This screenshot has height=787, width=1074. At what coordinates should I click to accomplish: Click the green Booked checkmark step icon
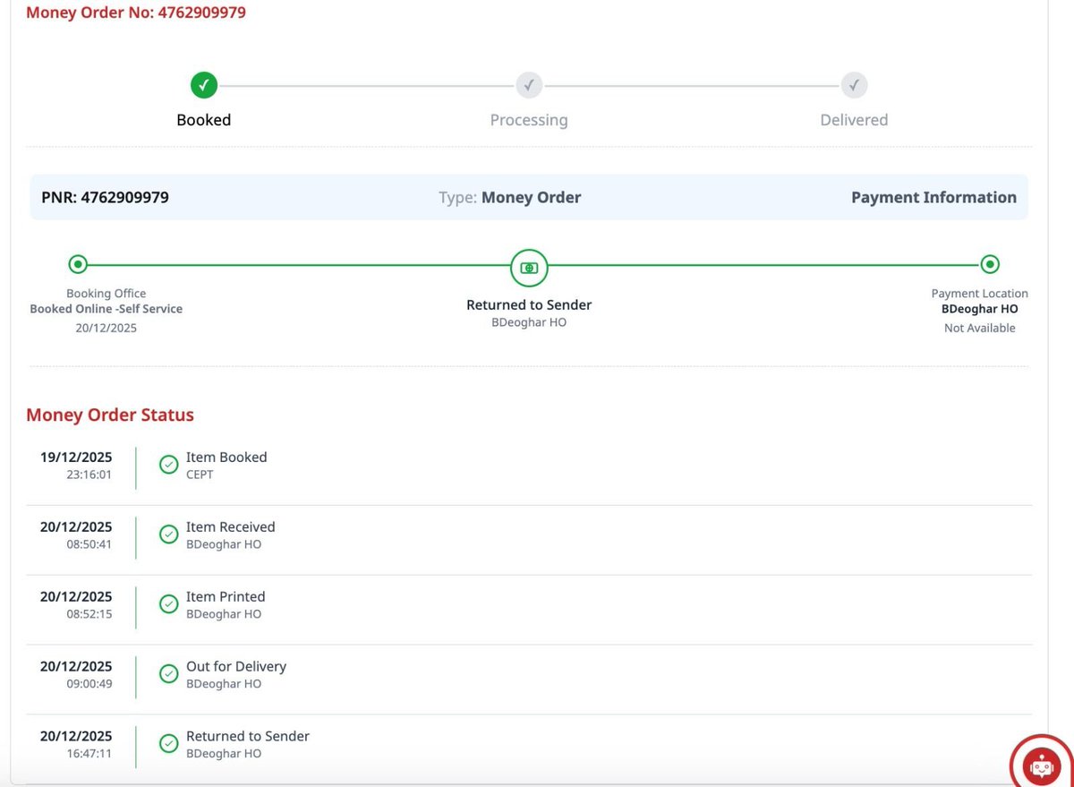tap(204, 86)
